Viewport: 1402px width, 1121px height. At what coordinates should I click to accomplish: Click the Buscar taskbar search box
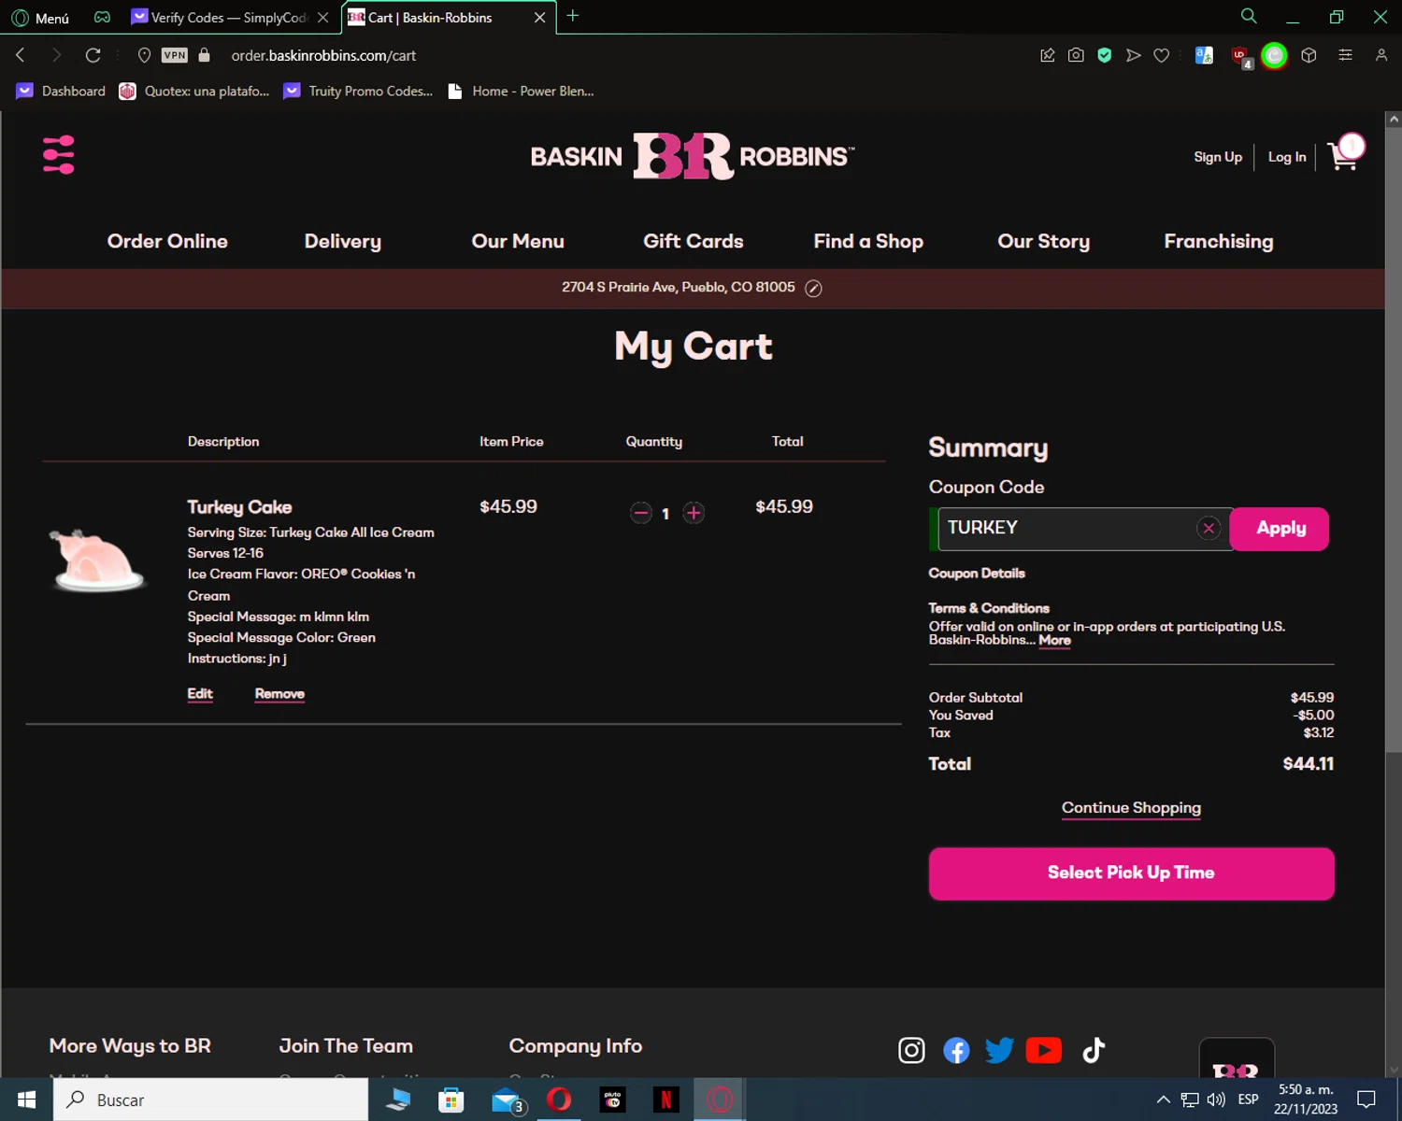point(211,1100)
